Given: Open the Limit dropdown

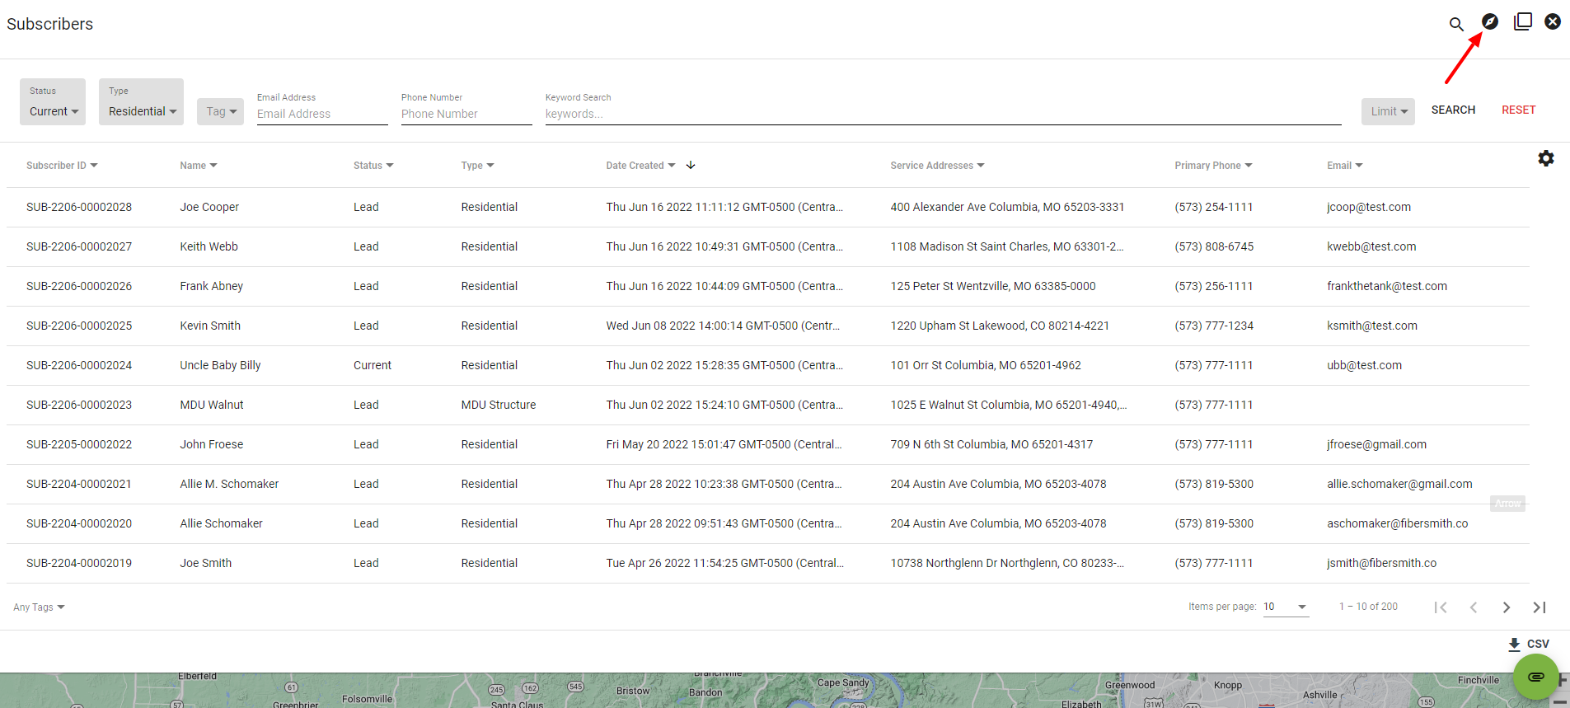Looking at the screenshot, I should pos(1388,111).
